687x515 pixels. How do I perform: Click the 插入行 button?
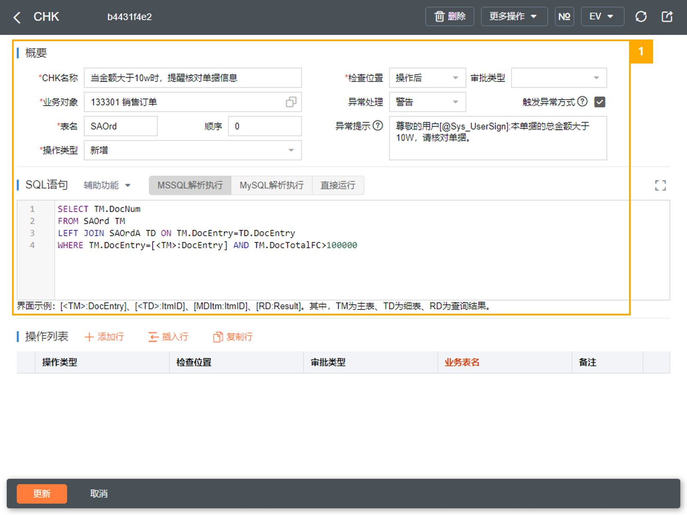168,337
